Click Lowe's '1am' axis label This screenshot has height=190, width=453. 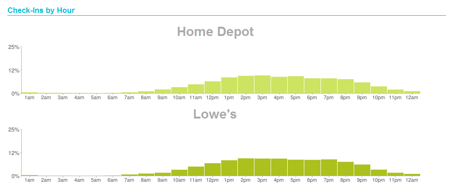click(x=30, y=180)
